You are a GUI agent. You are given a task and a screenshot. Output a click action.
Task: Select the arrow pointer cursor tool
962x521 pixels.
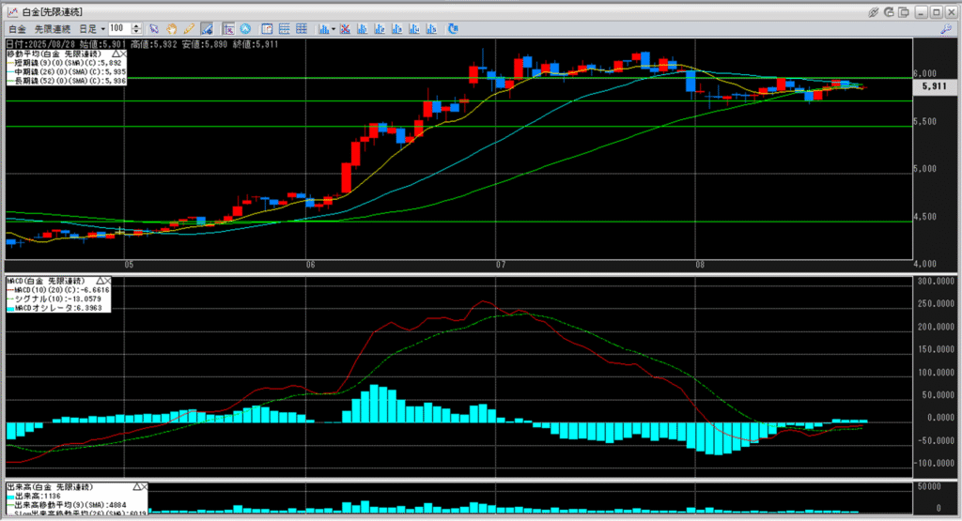153,29
